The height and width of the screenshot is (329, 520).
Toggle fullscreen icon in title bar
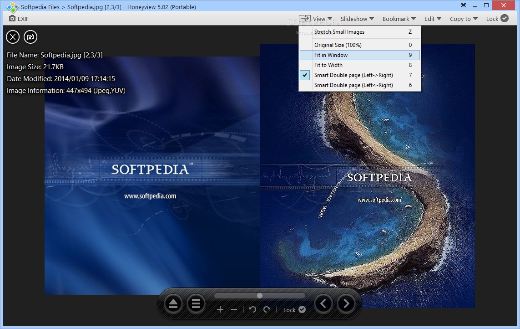click(x=464, y=5)
